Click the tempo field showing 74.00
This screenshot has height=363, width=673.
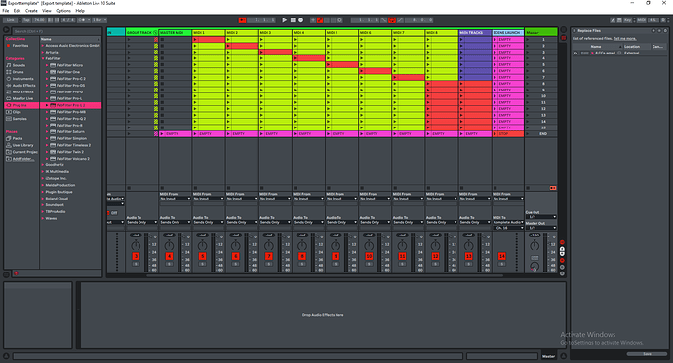pos(39,20)
